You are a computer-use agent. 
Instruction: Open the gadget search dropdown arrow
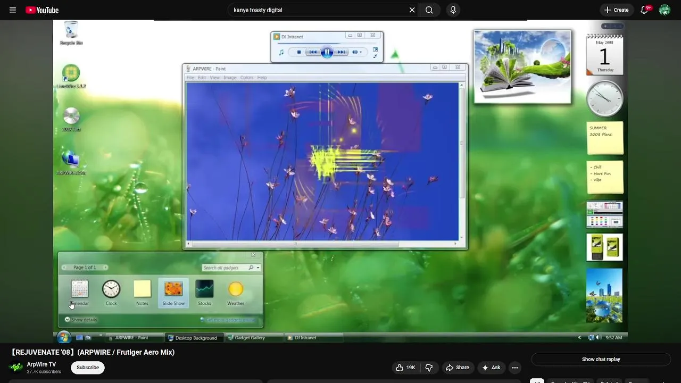(x=258, y=268)
